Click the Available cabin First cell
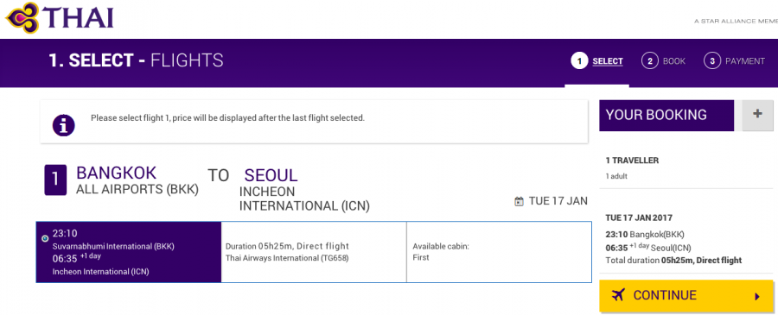The width and height of the screenshot is (778, 315). tap(499, 252)
